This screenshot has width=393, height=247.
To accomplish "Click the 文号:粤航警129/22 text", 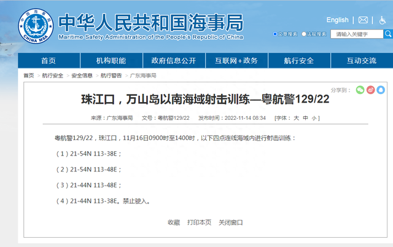I will (166, 118).
